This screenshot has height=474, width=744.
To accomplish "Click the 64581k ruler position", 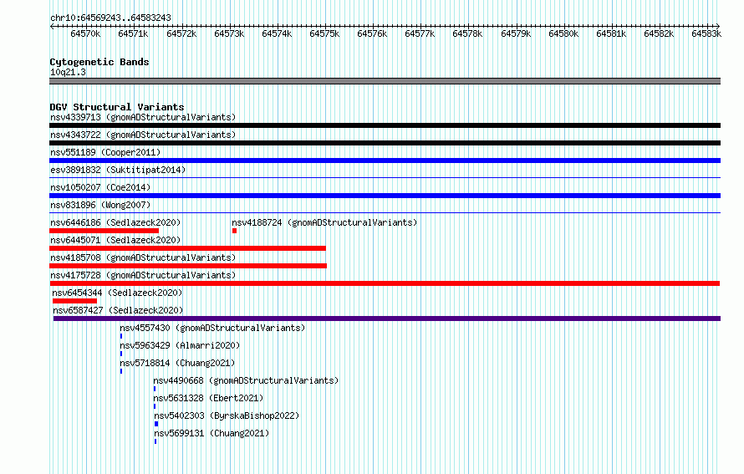I will (611, 33).
